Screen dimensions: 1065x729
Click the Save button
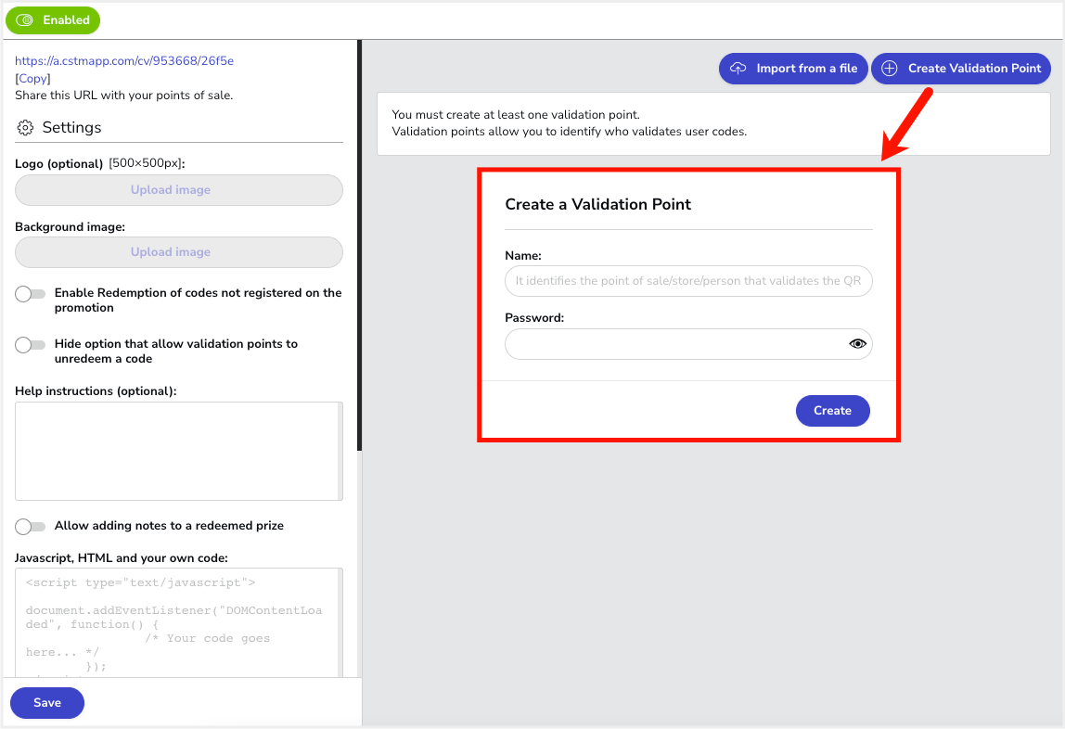click(x=46, y=703)
